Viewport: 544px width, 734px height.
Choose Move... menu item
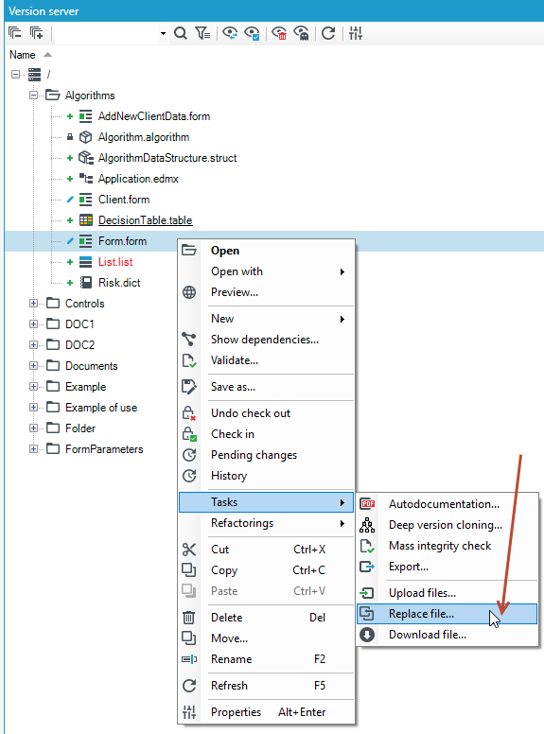click(267, 638)
